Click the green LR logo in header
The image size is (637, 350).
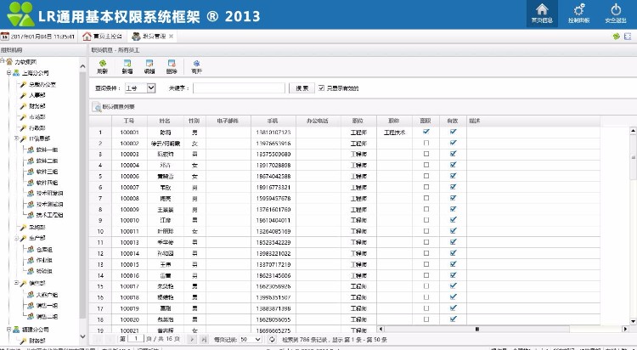pos(20,14)
